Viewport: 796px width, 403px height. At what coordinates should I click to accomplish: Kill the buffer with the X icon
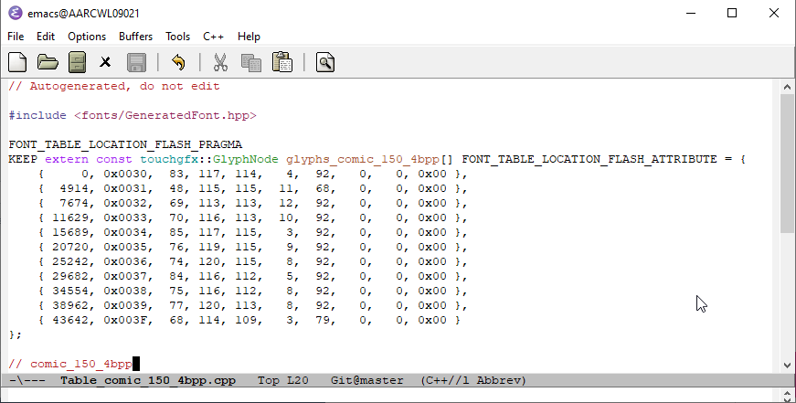(105, 62)
